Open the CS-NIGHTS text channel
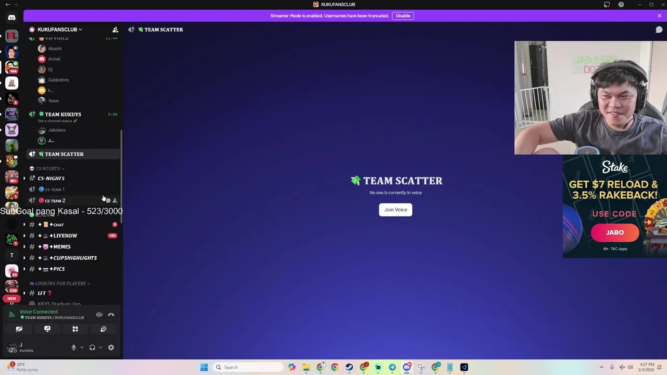 pos(73,178)
